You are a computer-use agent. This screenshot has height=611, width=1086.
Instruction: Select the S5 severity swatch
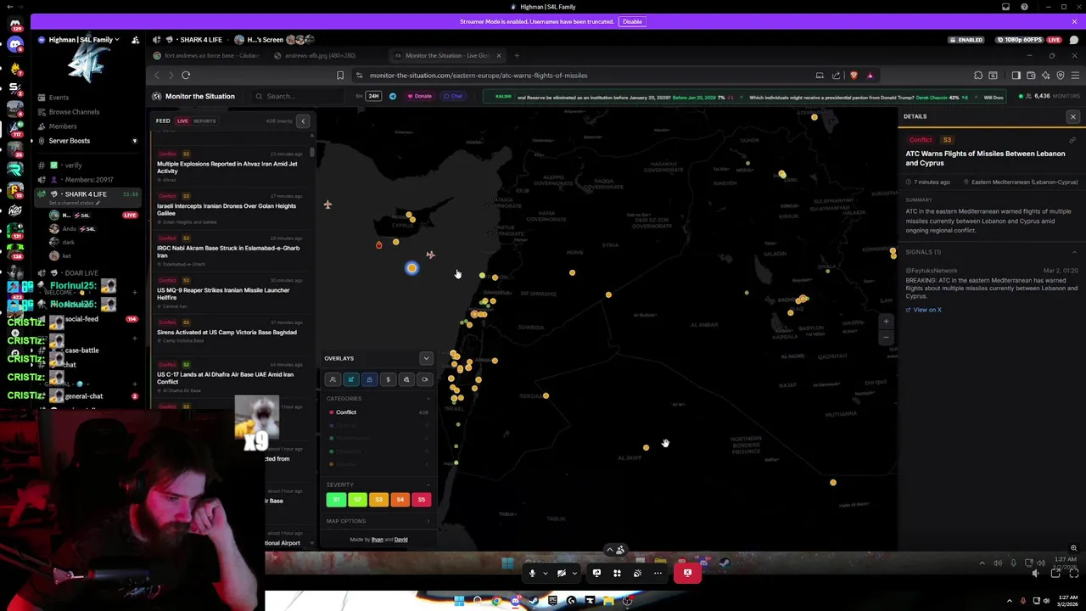coord(422,500)
